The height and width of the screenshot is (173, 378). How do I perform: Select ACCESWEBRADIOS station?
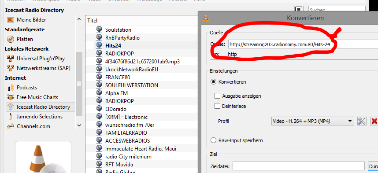127,141
